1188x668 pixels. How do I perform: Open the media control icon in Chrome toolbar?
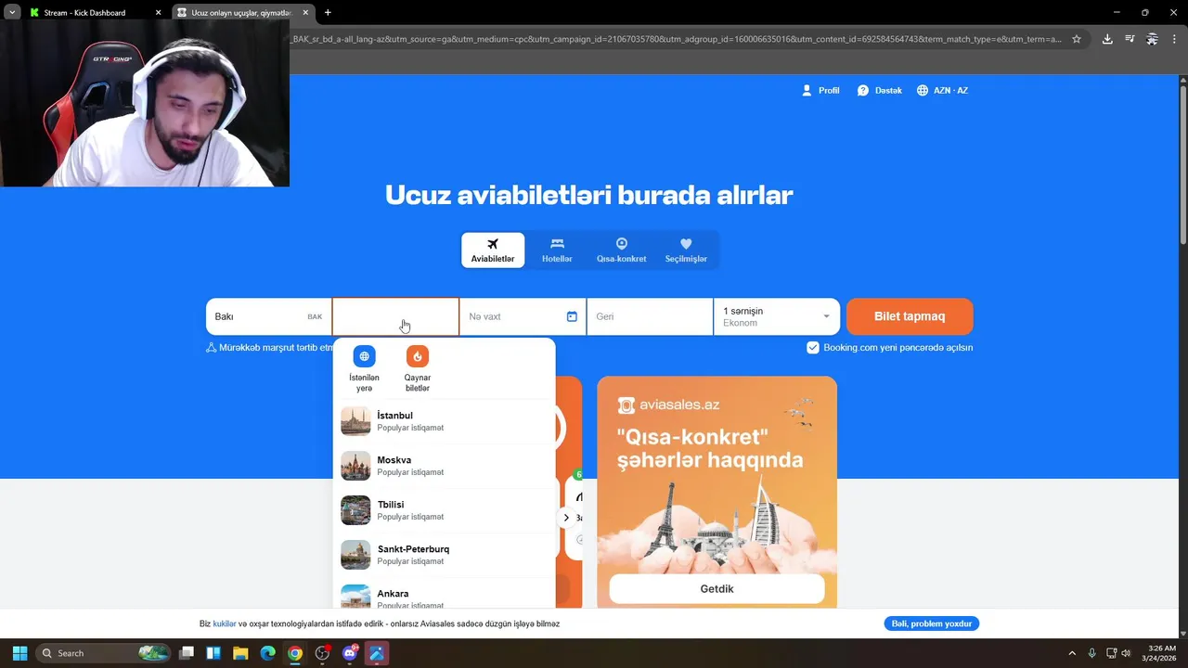(1130, 39)
